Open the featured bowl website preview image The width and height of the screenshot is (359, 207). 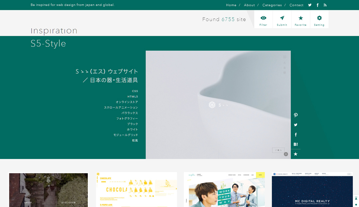click(x=218, y=105)
